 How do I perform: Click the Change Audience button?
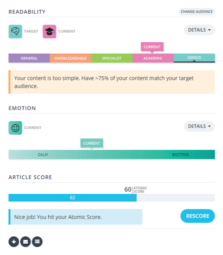(197, 12)
